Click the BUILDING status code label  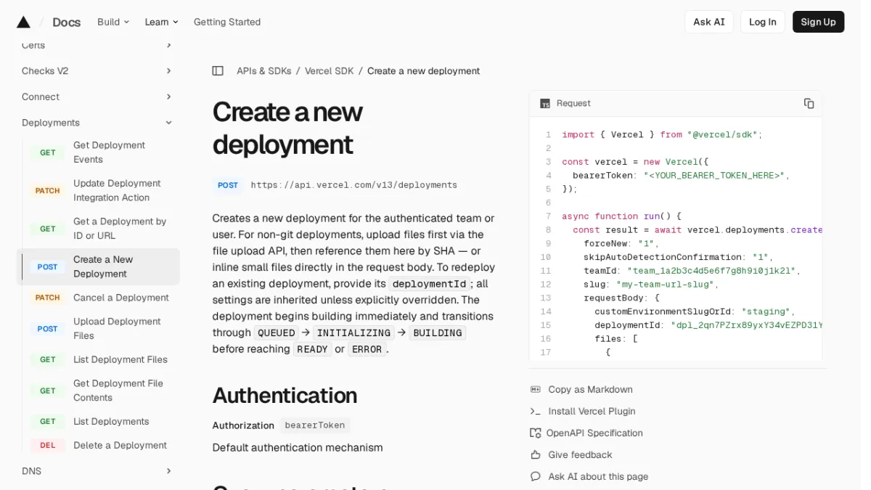(438, 332)
